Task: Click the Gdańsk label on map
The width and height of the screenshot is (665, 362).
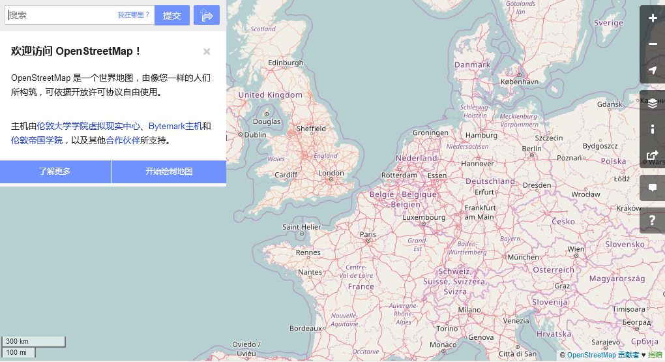Action: [610, 104]
